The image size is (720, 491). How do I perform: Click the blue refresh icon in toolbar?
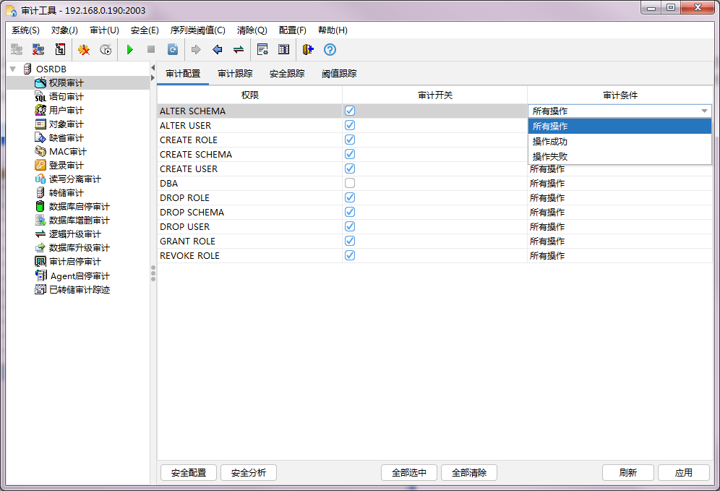(x=173, y=50)
